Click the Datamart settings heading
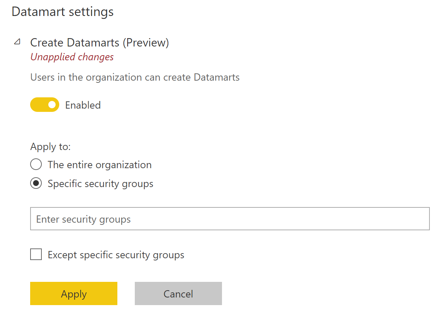 pyautogui.click(x=62, y=12)
